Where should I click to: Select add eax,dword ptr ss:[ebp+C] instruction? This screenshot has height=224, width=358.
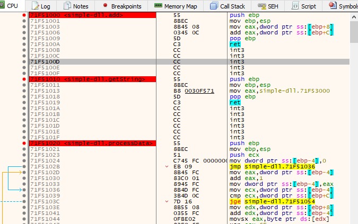[282, 32]
